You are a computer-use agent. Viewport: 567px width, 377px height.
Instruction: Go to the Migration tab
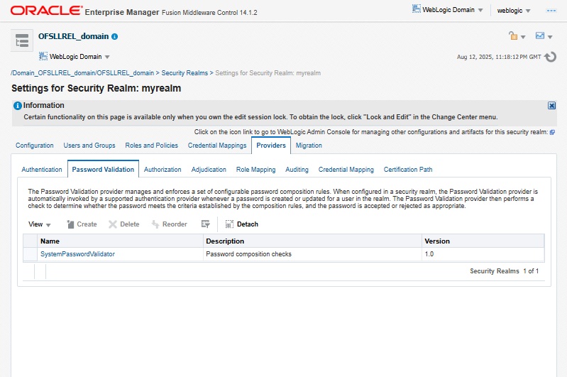(x=309, y=146)
